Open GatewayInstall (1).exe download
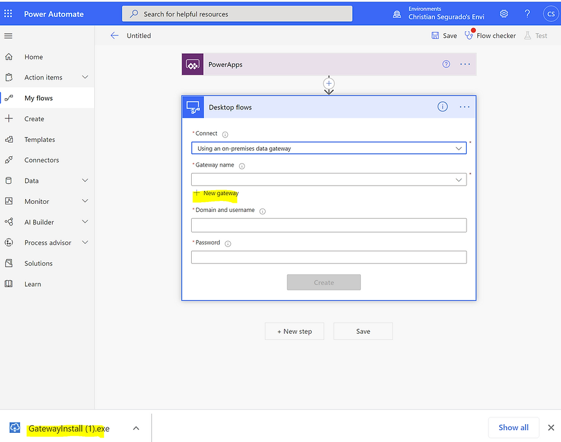This screenshot has width=561, height=442. point(69,428)
